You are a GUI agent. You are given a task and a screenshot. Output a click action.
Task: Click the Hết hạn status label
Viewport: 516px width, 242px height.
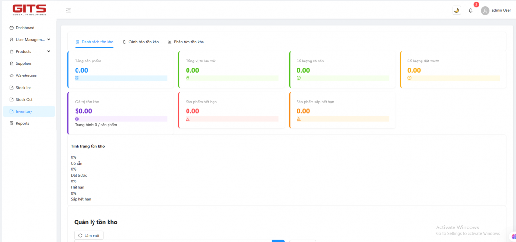(x=78, y=187)
